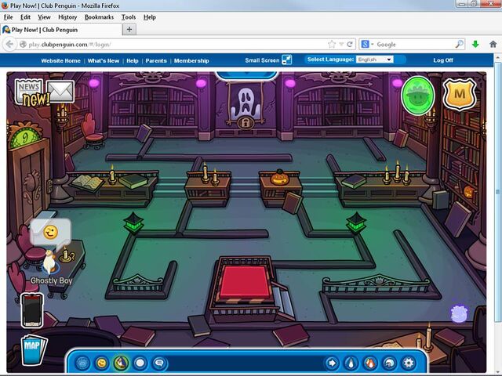Click the page vertical scrollbar

coord(498,192)
